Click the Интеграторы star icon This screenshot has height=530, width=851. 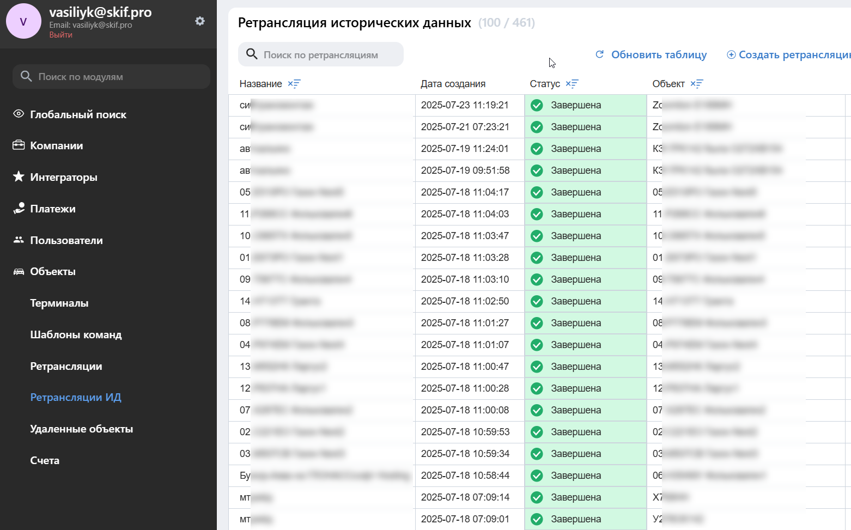(19, 176)
